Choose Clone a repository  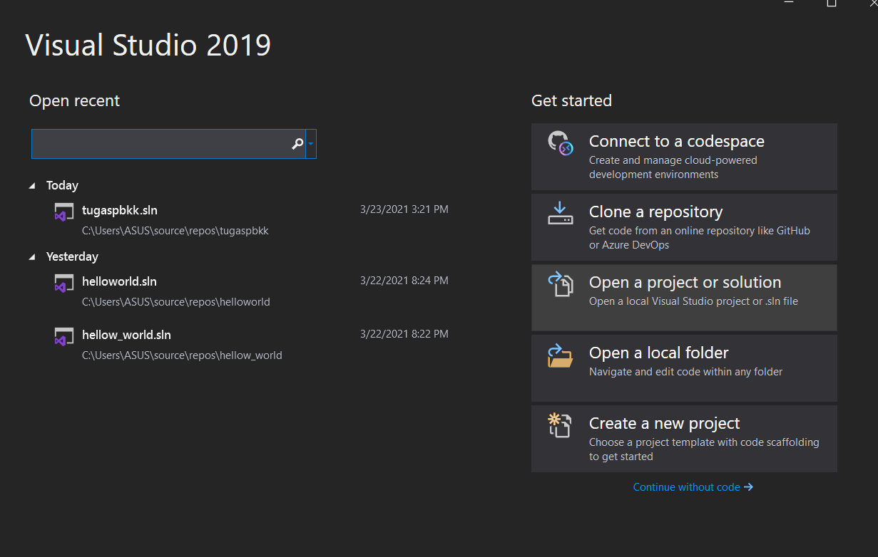coord(684,227)
